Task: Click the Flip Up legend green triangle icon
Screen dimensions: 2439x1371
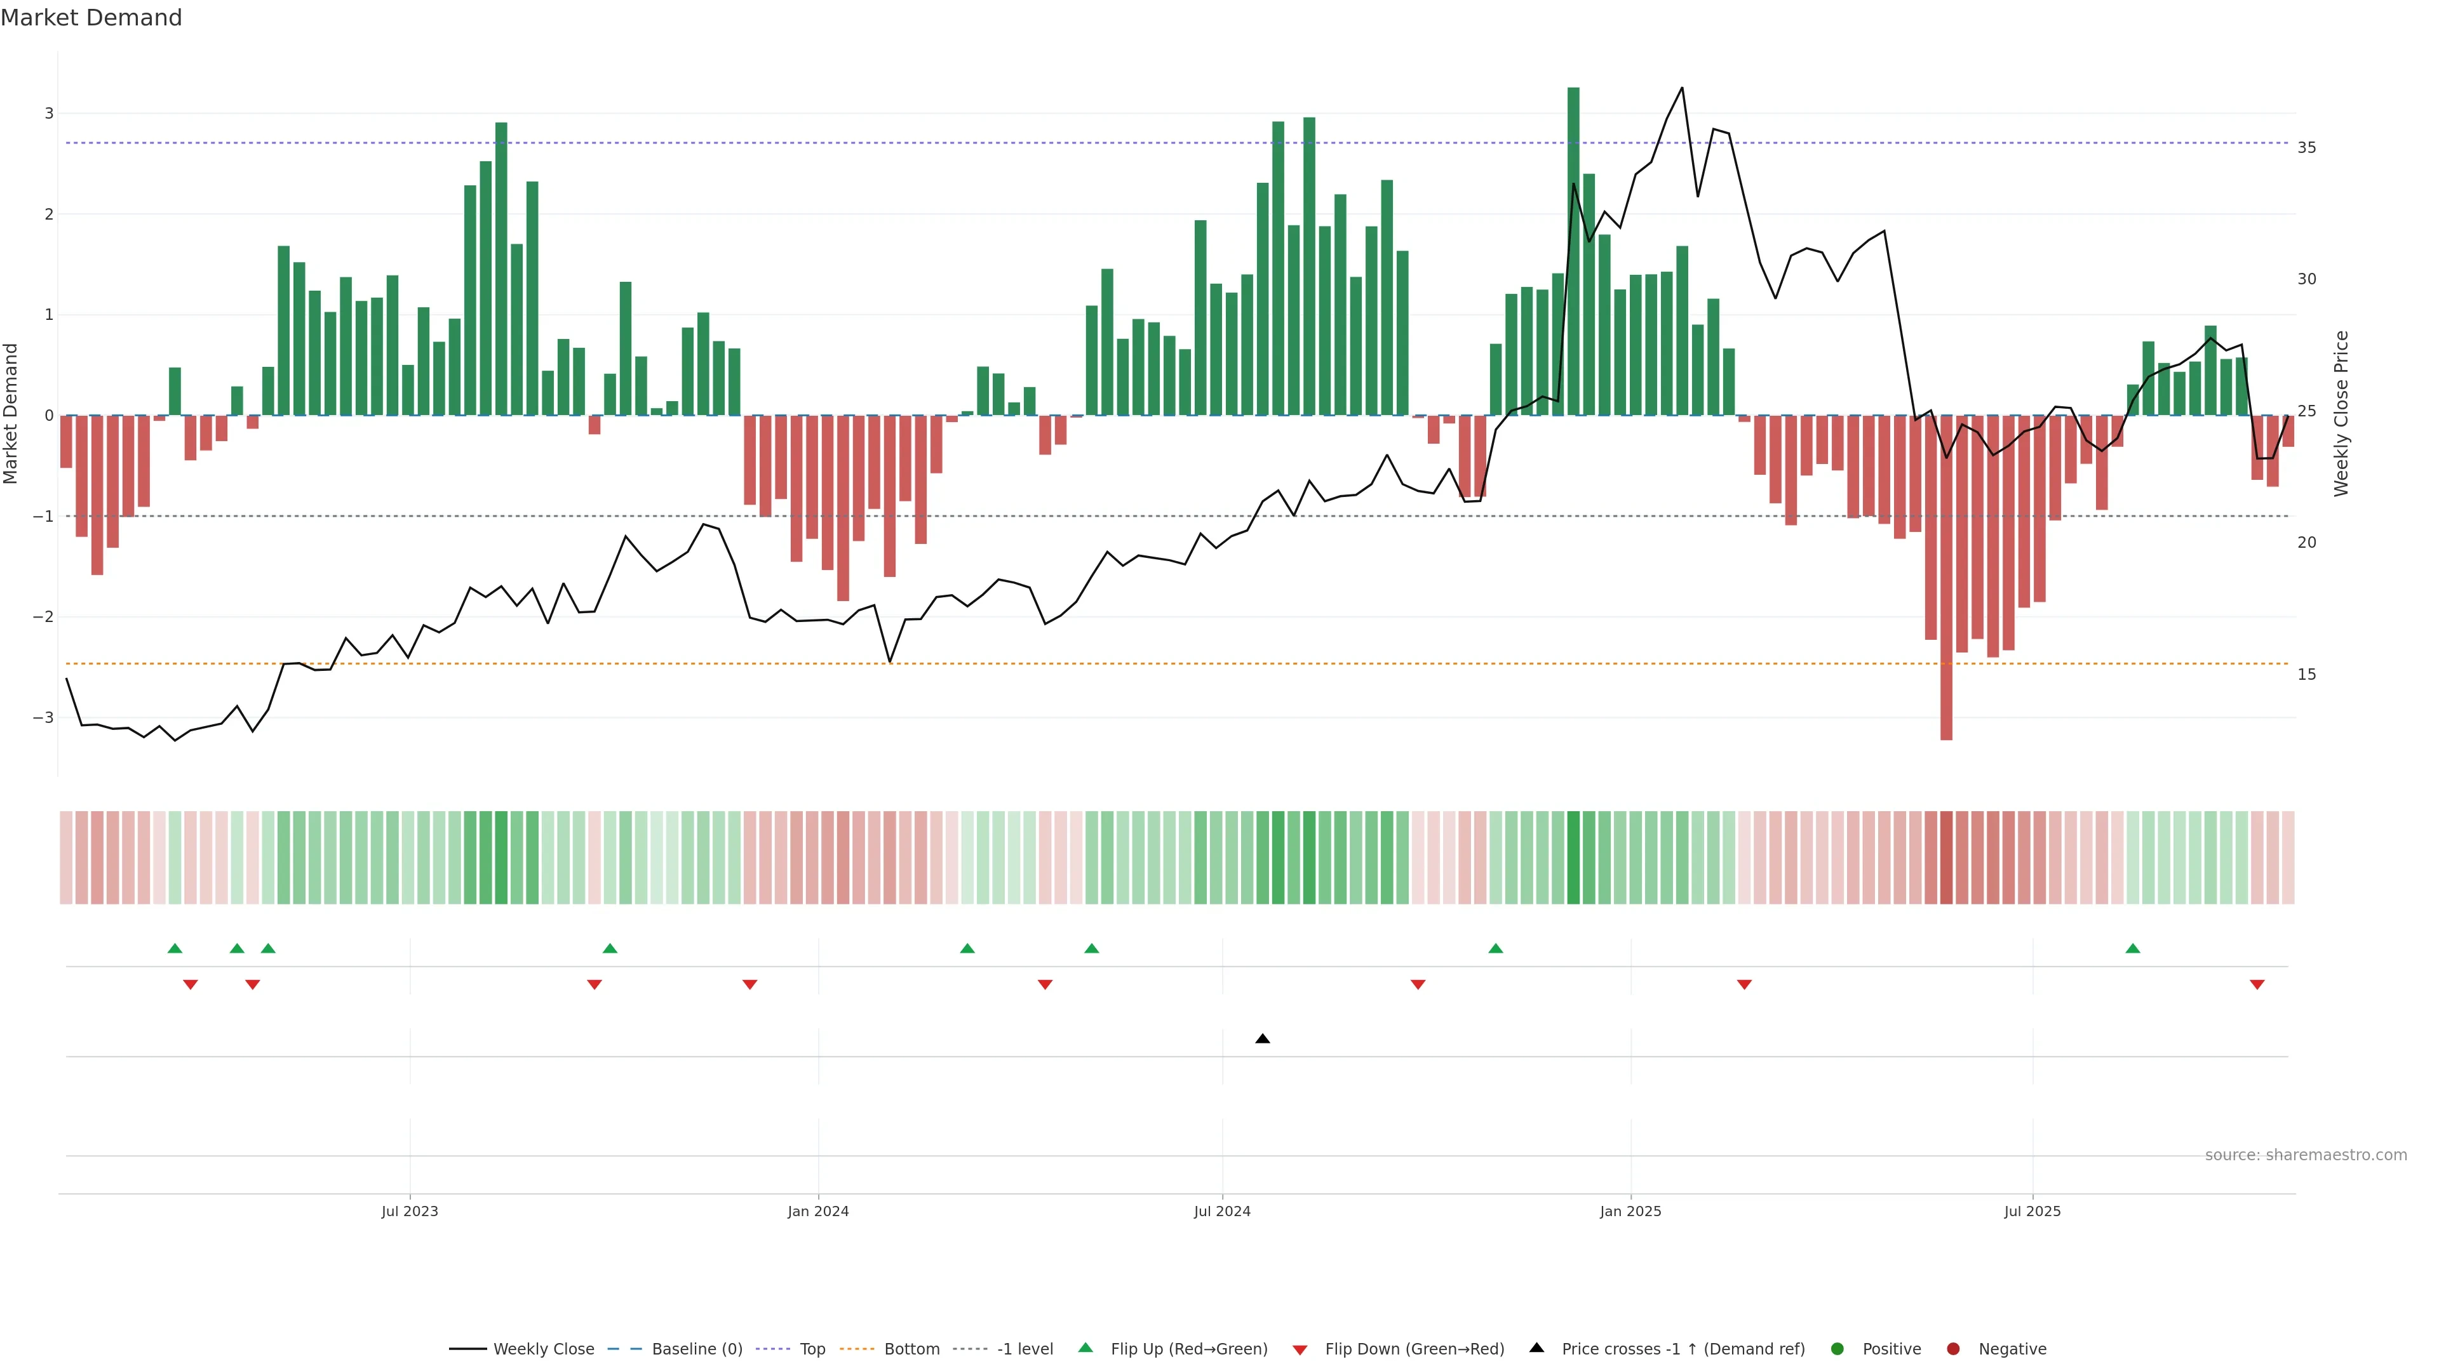Action: (x=1086, y=1348)
